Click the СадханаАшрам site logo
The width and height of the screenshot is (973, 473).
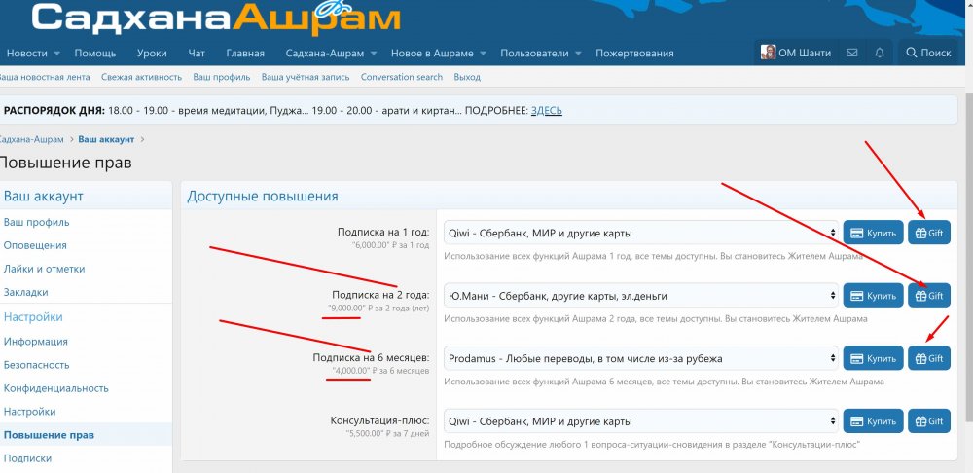[216, 18]
